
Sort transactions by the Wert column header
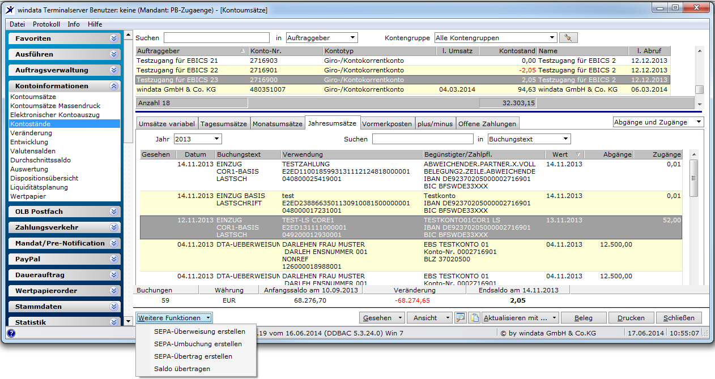(564, 154)
